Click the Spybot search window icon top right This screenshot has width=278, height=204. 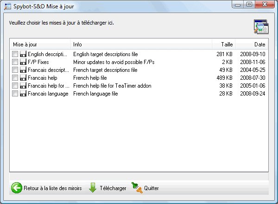[261, 27]
